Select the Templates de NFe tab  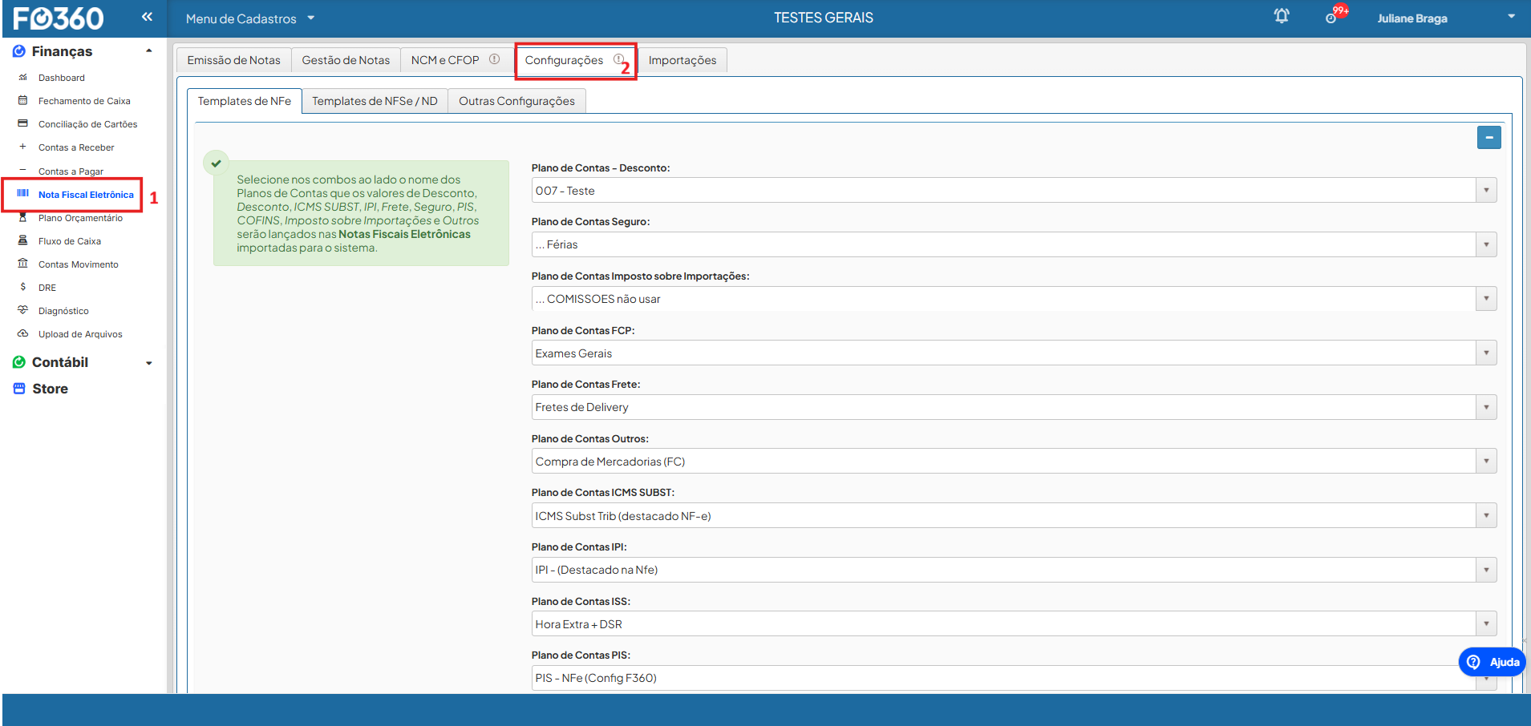point(245,101)
